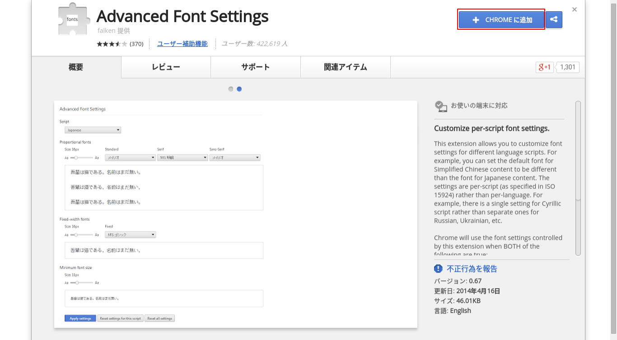Click the 'サイズ: 46.01KB' text

pyautogui.click(x=457, y=301)
